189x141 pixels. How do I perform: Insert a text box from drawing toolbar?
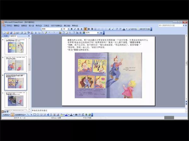tap(41, 115)
